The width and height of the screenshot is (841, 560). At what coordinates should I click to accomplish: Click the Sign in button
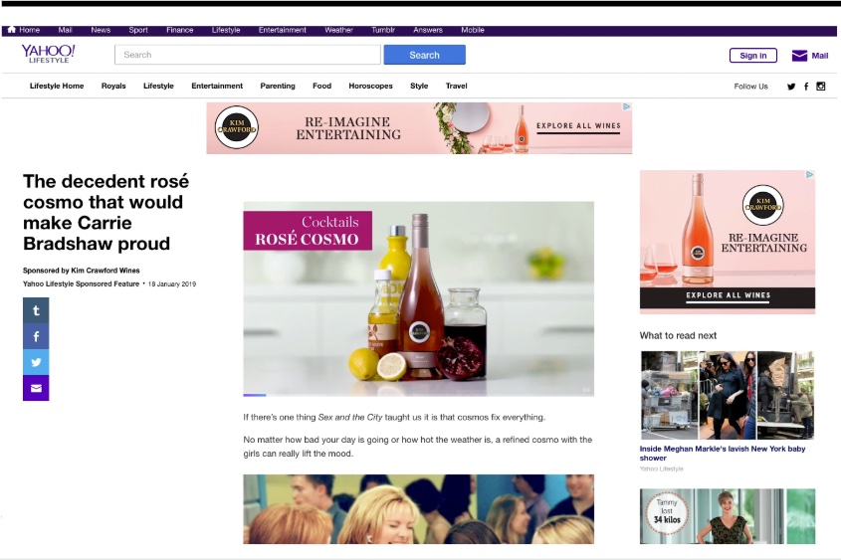[x=753, y=55]
